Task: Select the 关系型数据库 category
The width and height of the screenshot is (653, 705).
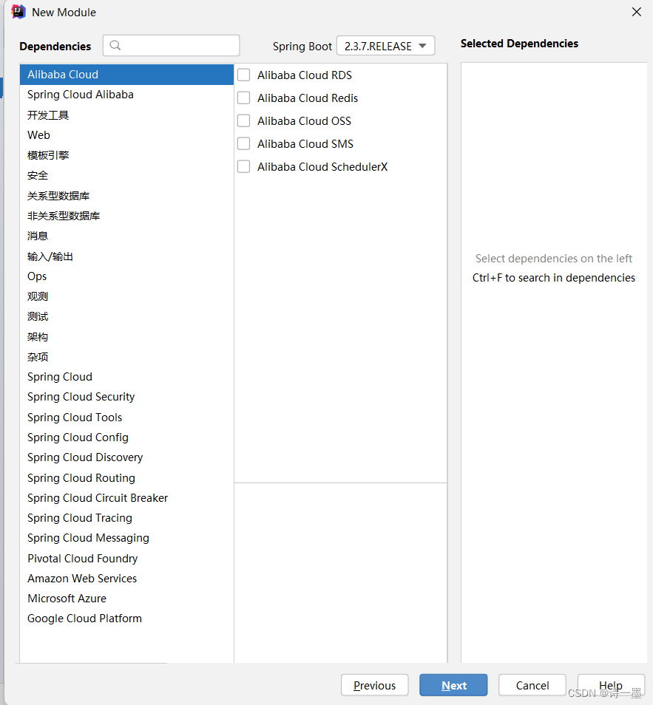Action: click(x=126, y=196)
